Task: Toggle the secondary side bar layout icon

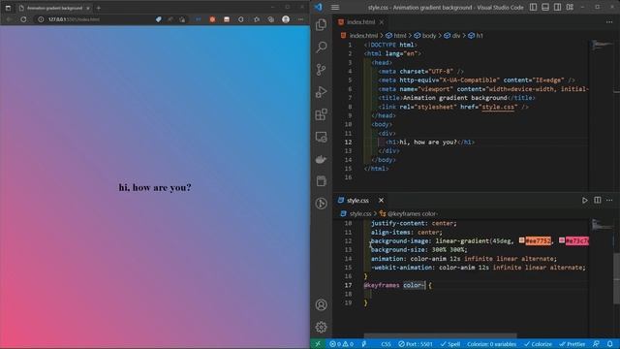Action: (x=558, y=7)
